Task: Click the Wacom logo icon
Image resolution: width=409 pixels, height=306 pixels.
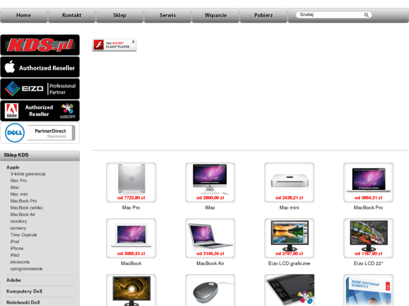Action: coord(68,111)
